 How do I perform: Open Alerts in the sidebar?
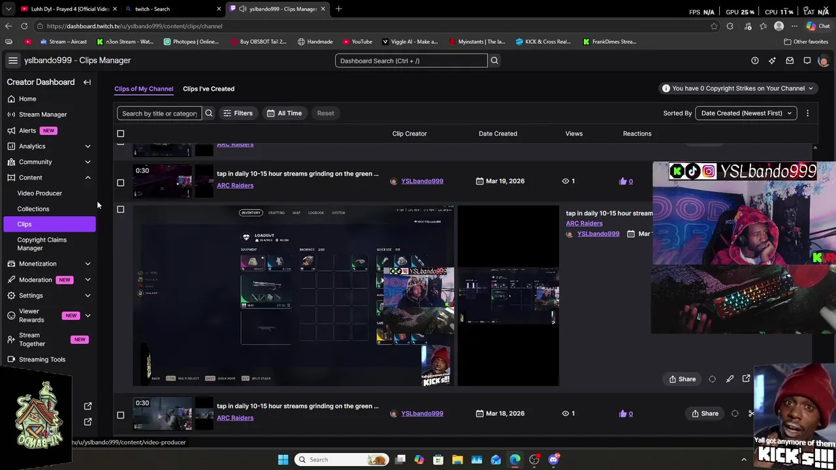point(27,131)
